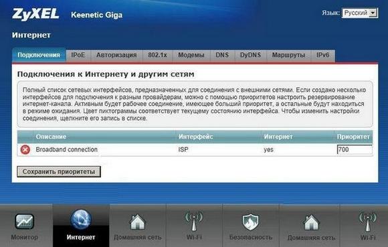Open the IPv6 tab
This screenshot has height=247, width=388.
pyautogui.click(x=323, y=55)
